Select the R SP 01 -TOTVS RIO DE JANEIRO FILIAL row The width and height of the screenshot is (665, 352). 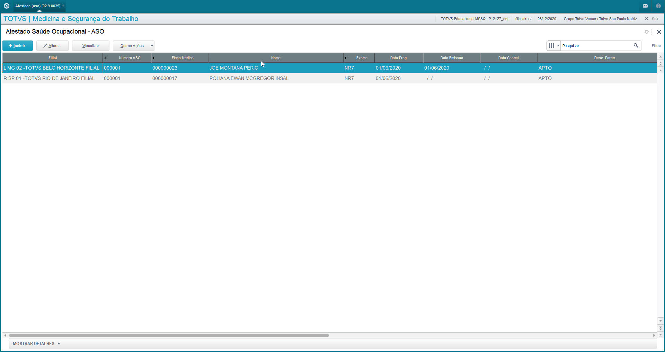tap(330, 78)
